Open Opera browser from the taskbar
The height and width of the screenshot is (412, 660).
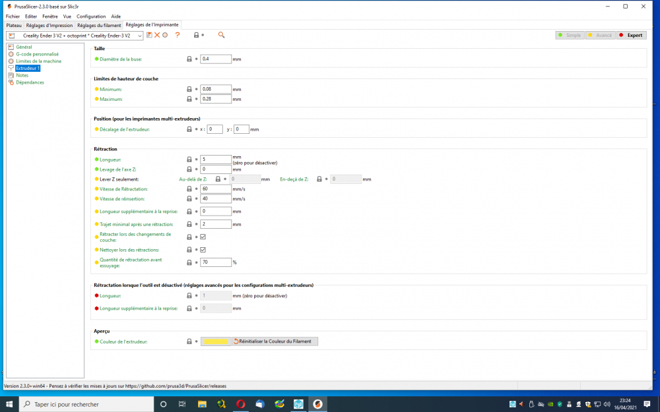[241, 404]
